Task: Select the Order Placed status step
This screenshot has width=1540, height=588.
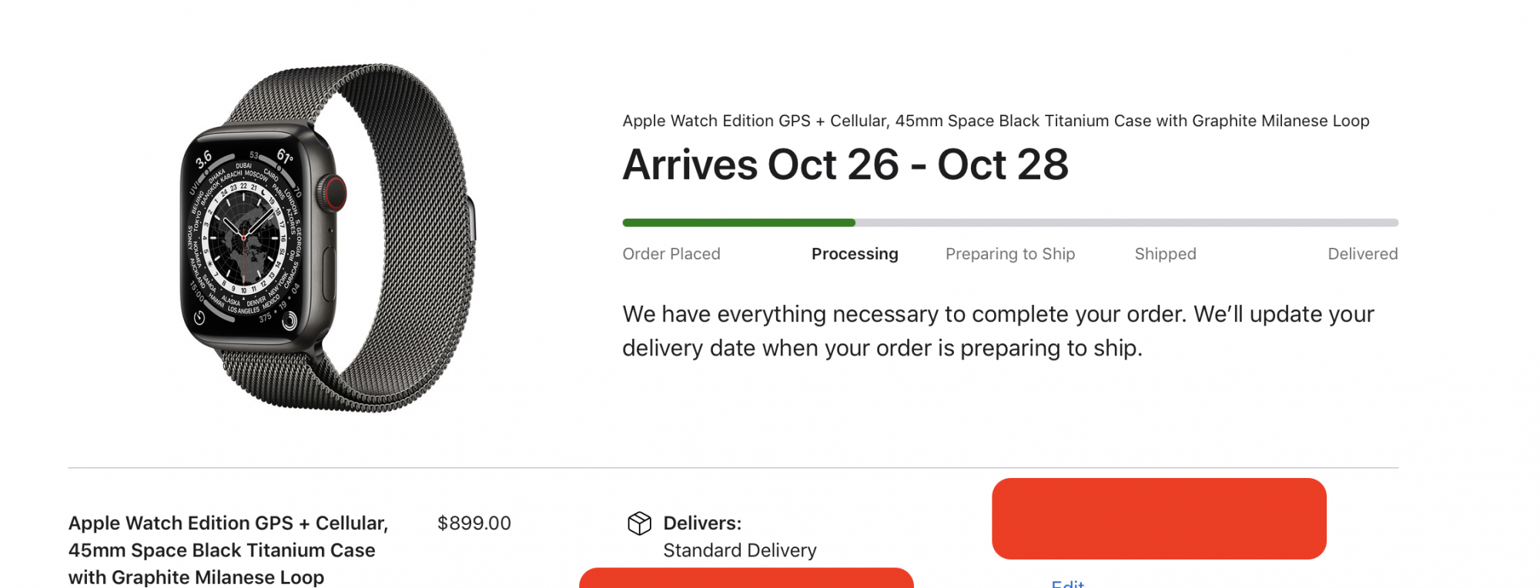Action: 671,254
